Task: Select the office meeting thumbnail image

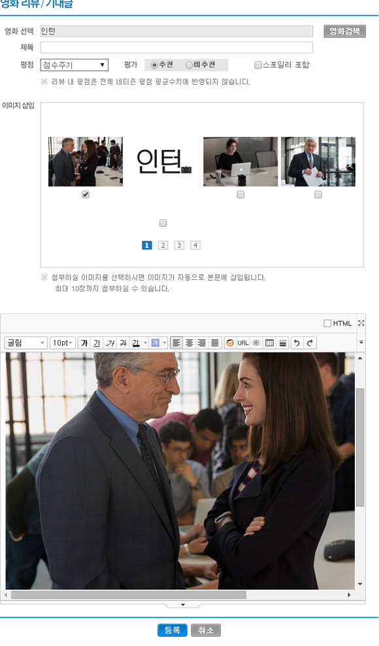Action: [x=86, y=162]
